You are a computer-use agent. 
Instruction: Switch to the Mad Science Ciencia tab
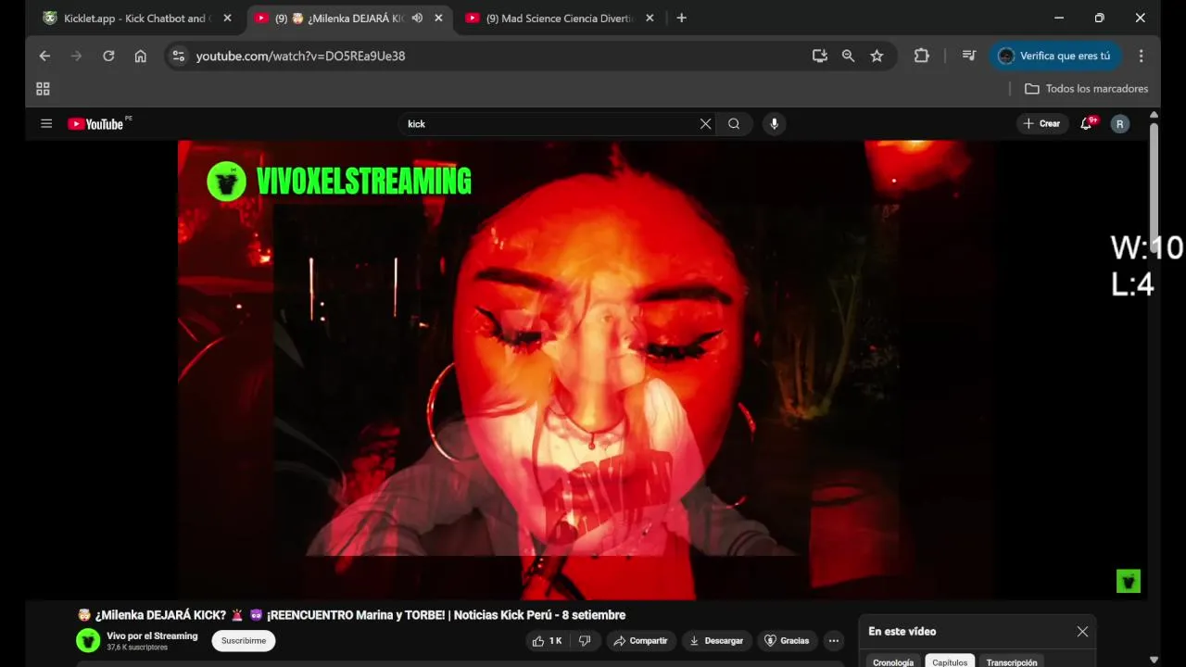[x=559, y=19]
